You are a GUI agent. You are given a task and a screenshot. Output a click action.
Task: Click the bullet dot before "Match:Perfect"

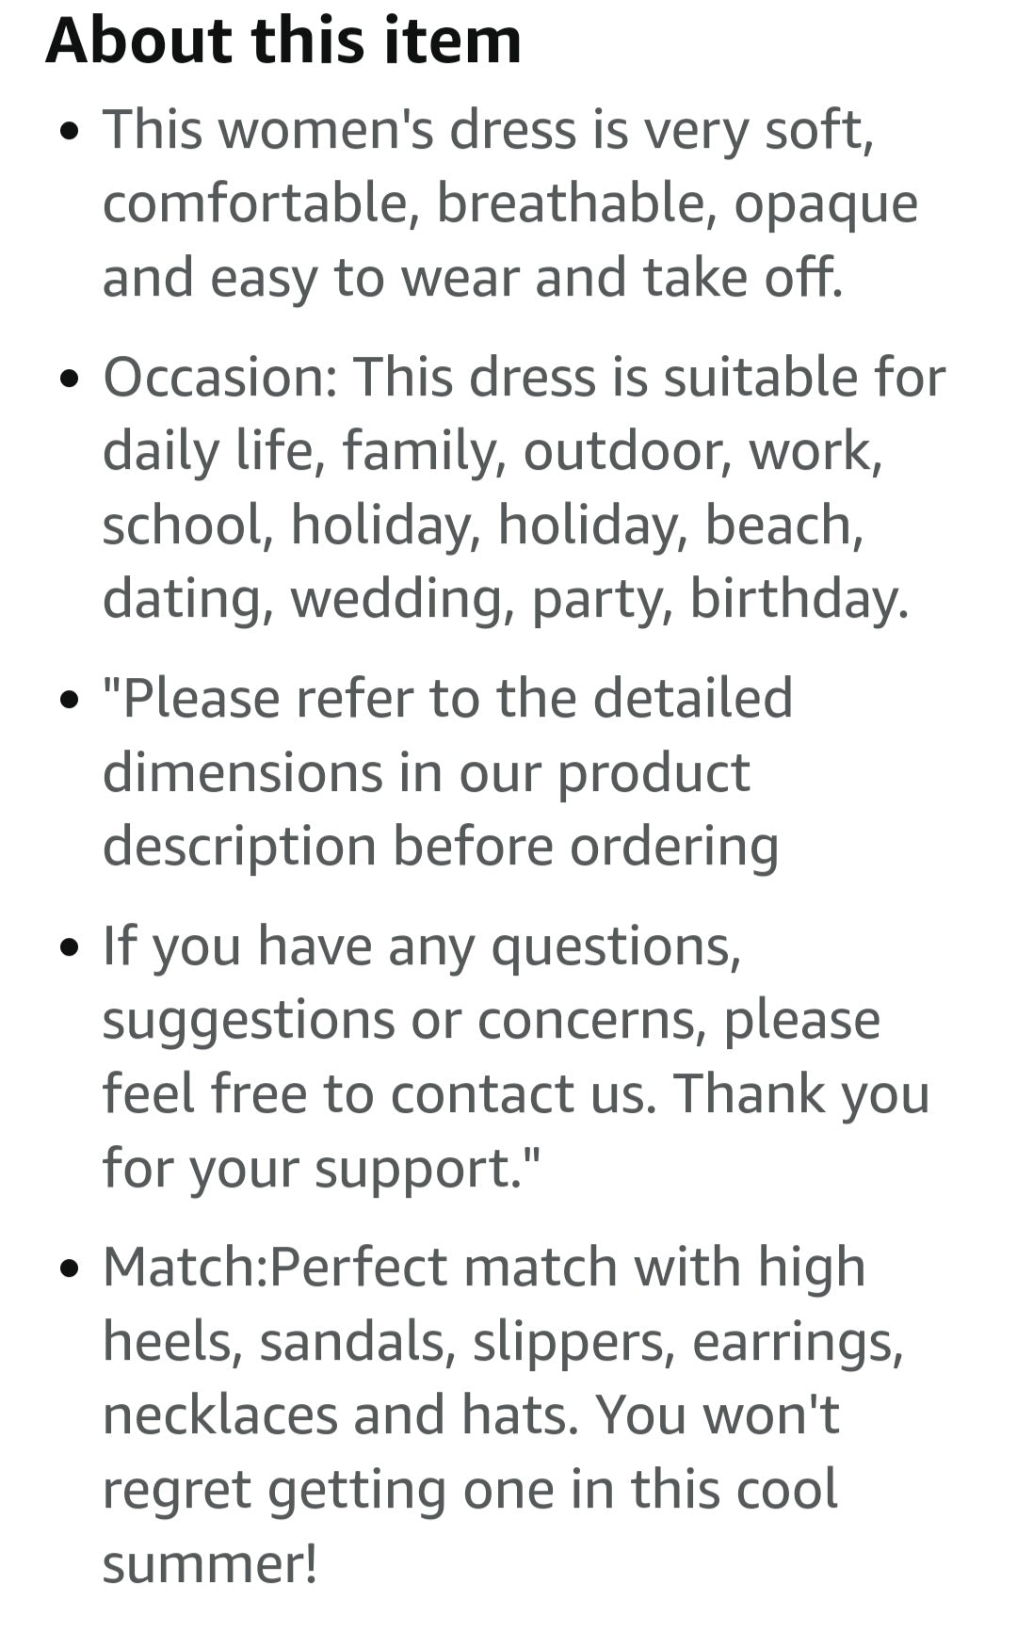tap(67, 1270)
